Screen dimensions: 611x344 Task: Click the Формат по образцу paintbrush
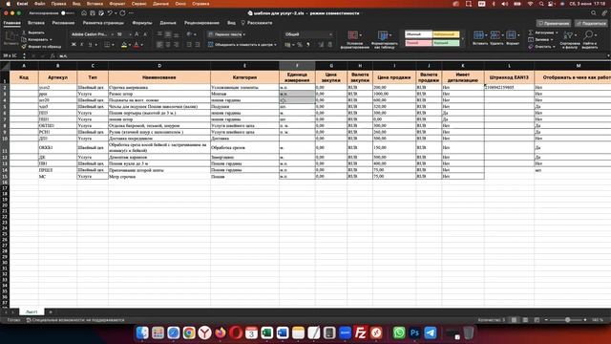(x=42, y=47)
